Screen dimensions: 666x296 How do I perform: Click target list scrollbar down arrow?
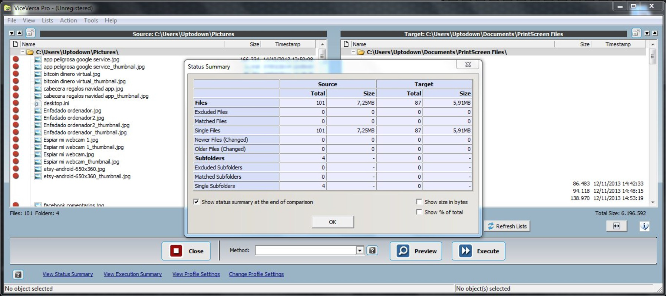point(653,202)
